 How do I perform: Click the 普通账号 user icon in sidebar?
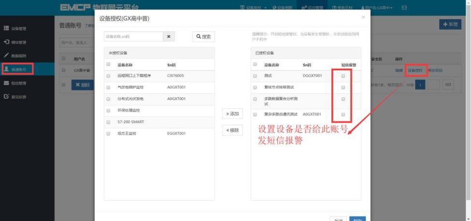coord(6,69)
